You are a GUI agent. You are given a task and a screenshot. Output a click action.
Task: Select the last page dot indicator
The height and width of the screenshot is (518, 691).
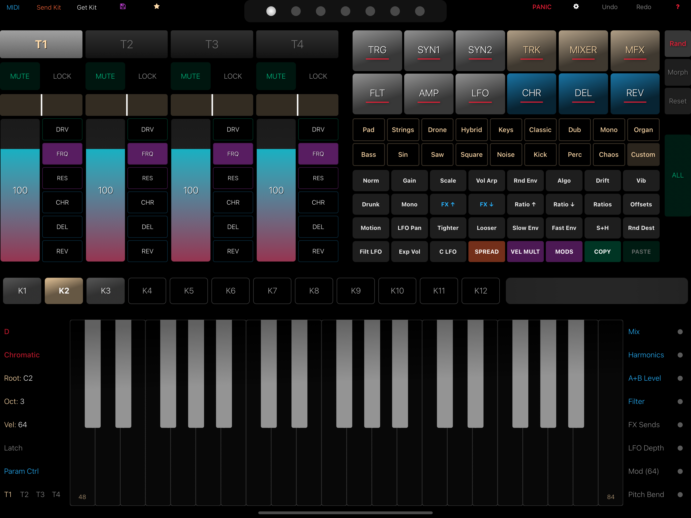[420, 11]
